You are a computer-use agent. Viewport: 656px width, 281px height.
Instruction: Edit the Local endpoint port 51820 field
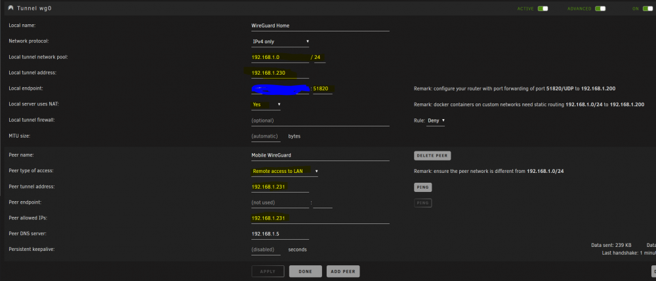point(323,88)
